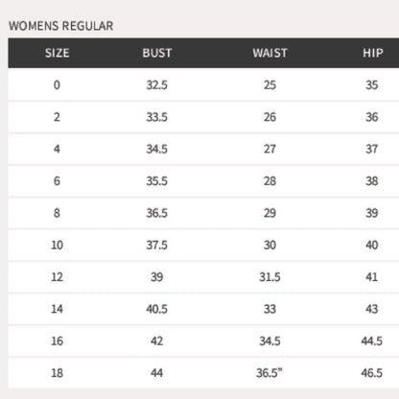Image resolution: width=399 pixels, height=399 pixels.
Task: Click size 8 cell in the table
Action: [x=57, y=213]
